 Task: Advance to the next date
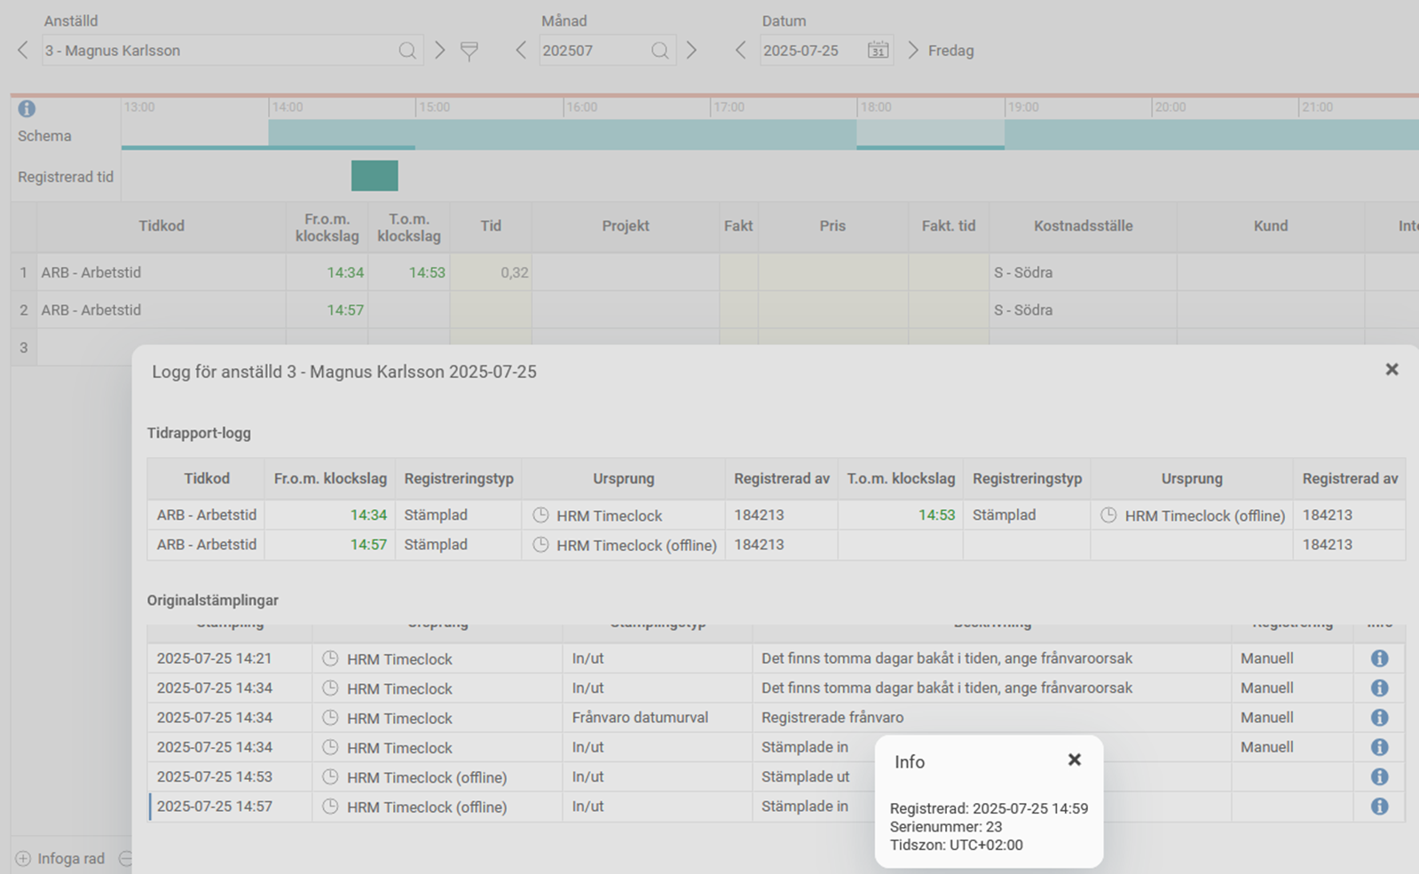point(912,51)
